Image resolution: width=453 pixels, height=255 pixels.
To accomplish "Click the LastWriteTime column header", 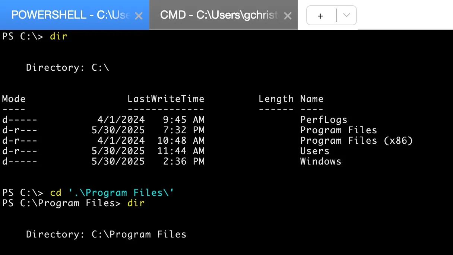I will coord(166,99).
